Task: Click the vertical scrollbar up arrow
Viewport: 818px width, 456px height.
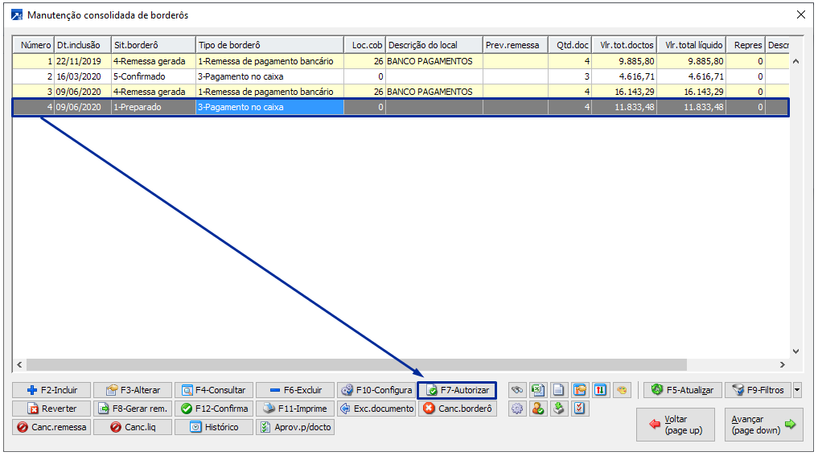Action: coord(795,61)
